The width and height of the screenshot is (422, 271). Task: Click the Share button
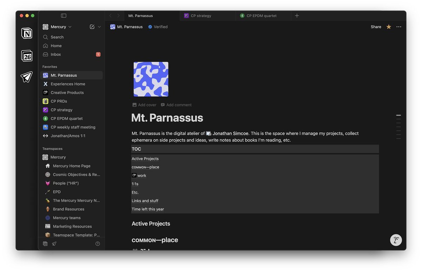pyautogui.click(x=376, y=27)
